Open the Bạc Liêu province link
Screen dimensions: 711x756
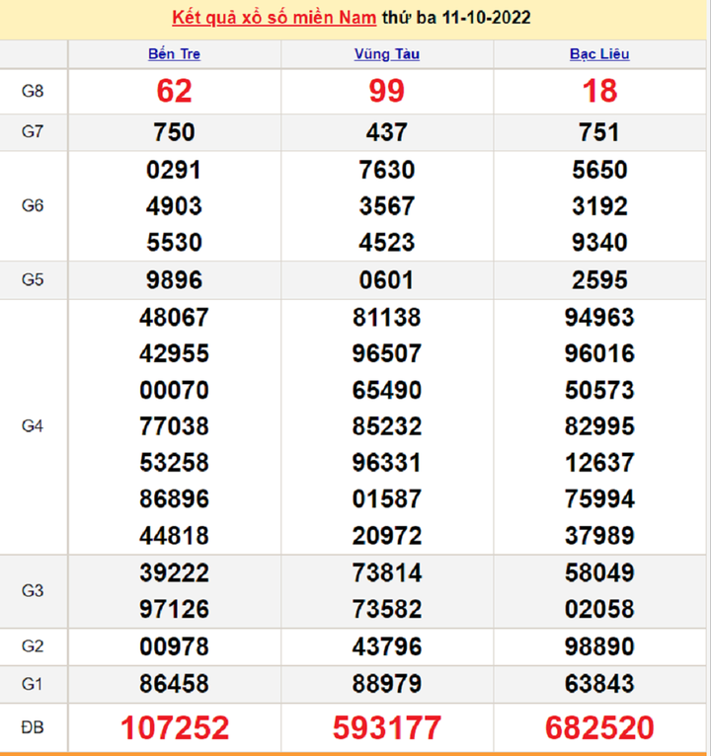tap(599, 54)
